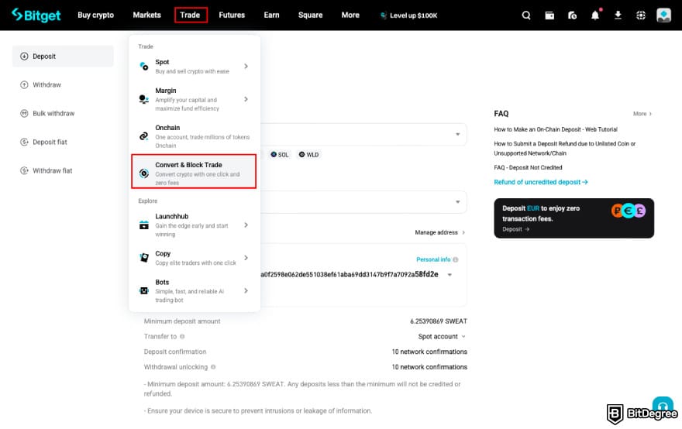
Task: Open FAQ - Deposit Not Credited
Action: (528, 167)
